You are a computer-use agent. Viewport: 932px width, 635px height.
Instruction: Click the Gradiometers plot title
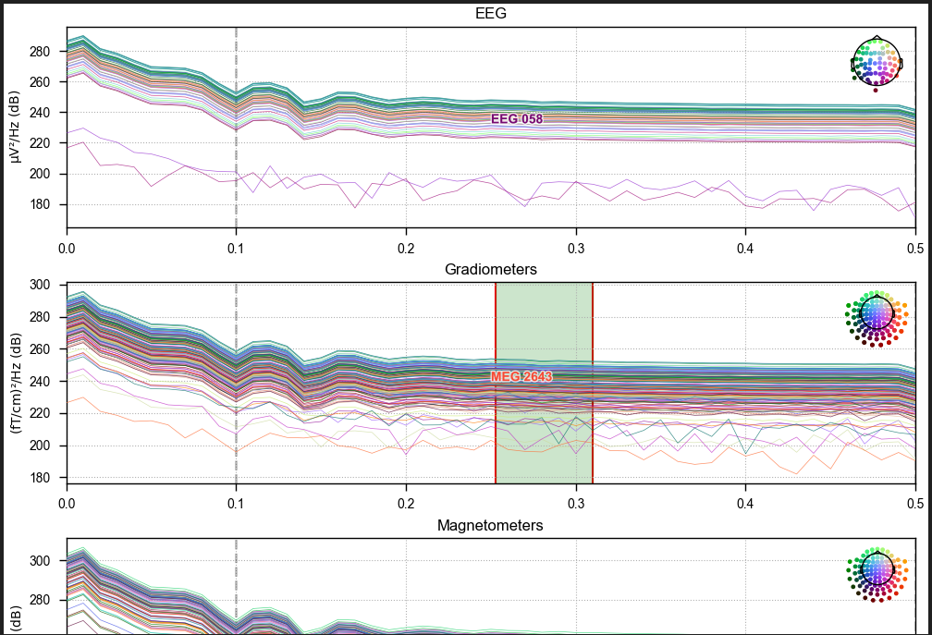(x=491, y=269)
